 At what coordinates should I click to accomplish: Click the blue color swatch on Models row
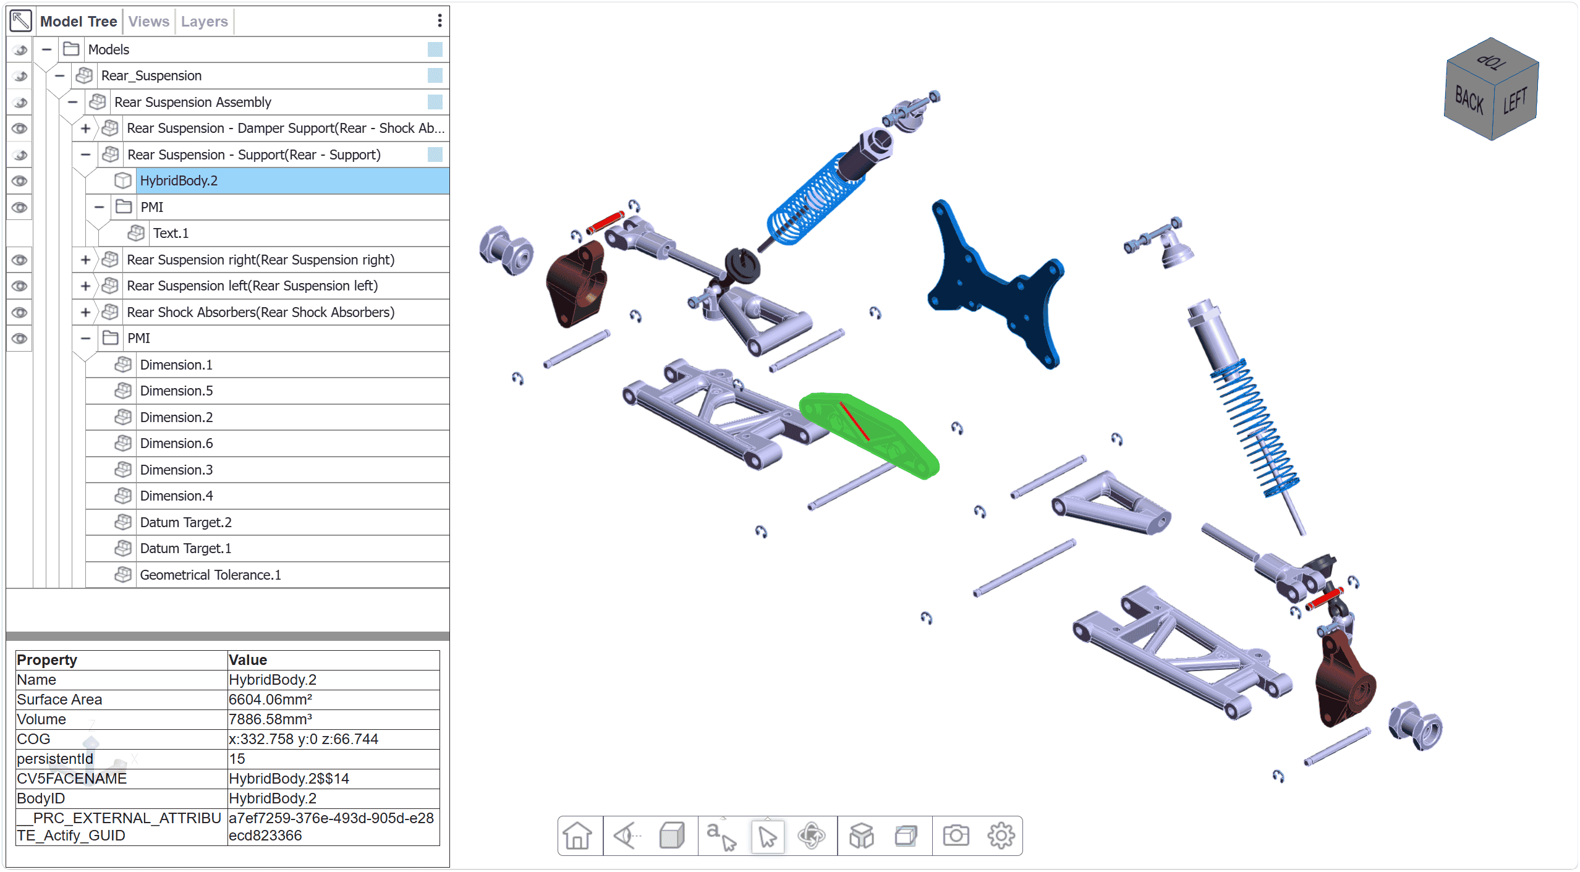(435, 49)
